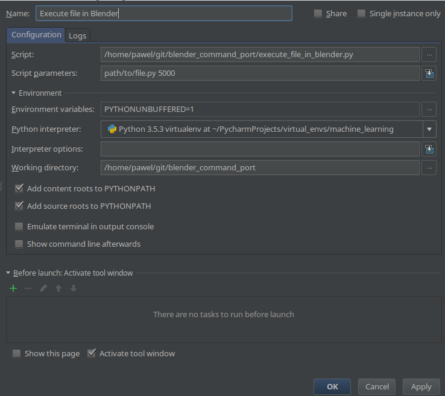
Task: Browse Working directory with ellipsis button
Action: tap(429, 168)
